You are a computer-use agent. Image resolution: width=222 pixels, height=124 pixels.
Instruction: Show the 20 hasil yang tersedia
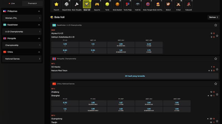click(135, 76)
